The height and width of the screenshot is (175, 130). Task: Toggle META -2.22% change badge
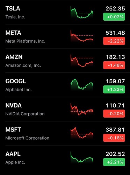(114, 41)
